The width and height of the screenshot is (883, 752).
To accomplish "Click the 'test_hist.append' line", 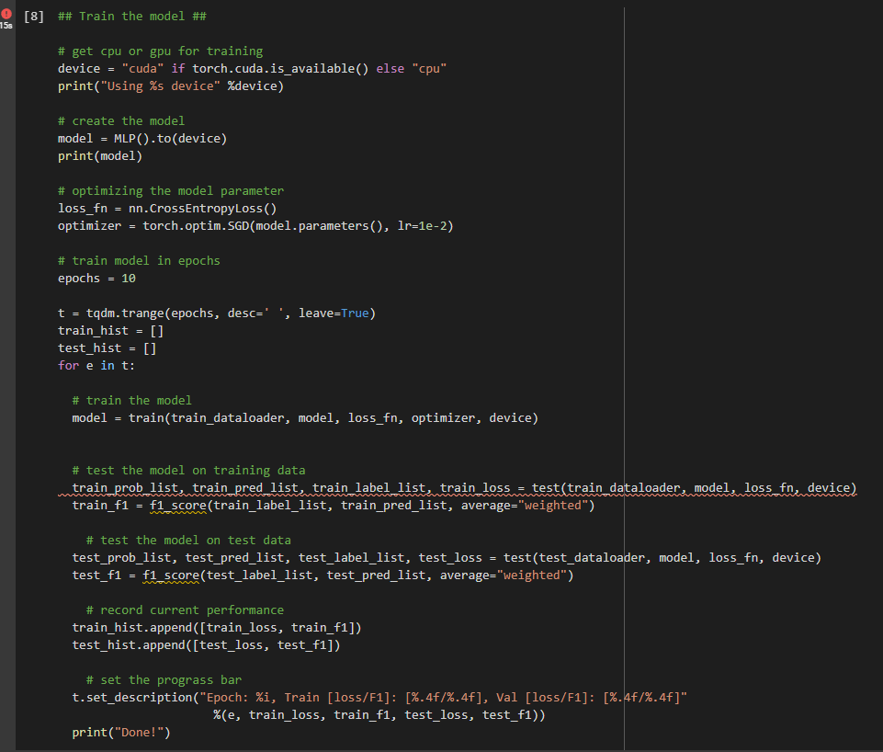I will click(x=206, y=645).
